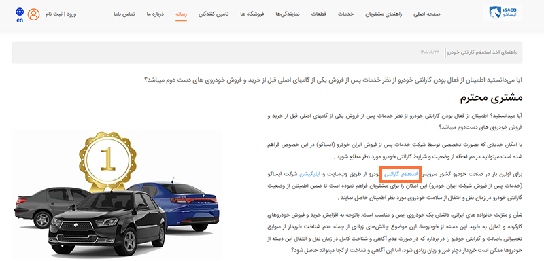544x261 pixels.
Task: Open the تامین کنندگان menu
Action: coord(214,14)
